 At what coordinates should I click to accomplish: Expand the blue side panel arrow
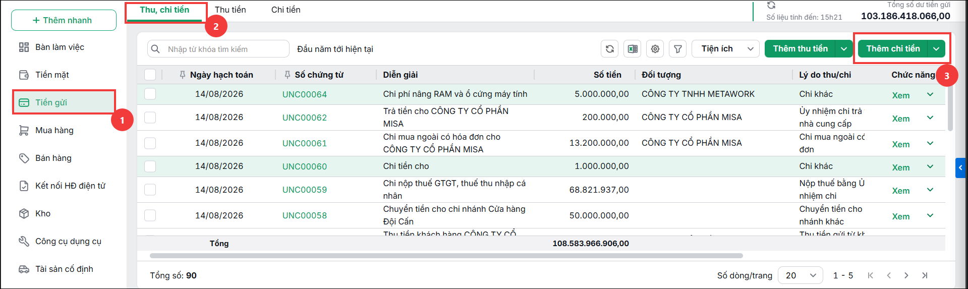tap(960, 168)
